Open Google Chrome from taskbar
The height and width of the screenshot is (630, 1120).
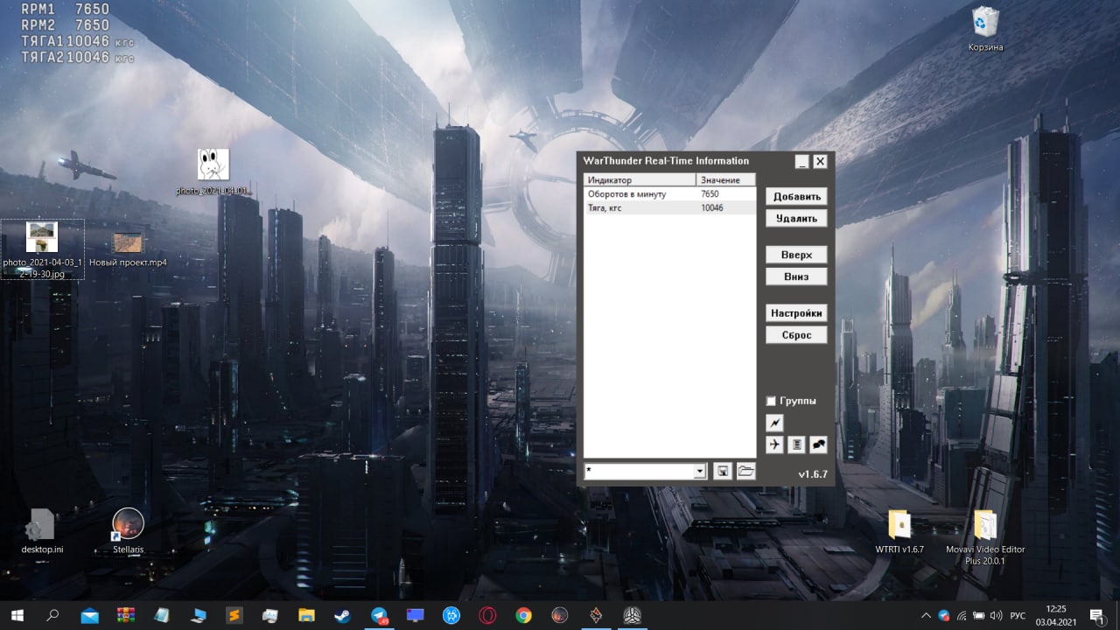pyautogui.click(x=523, y=615)
